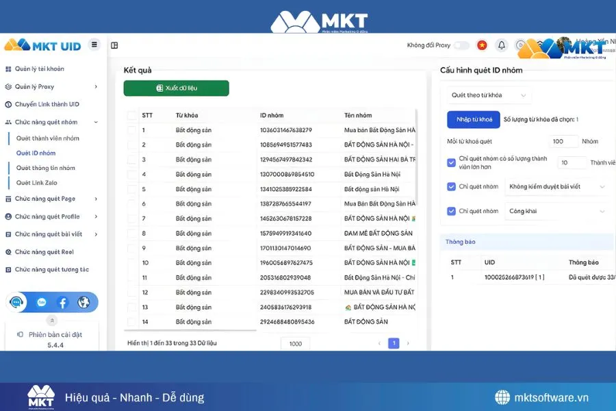Image resolution: width=616 pixels, height=411 pixels.
Task: Uncheck the Chỉ quét nhóm Công khai option
Action: point(450,211)
